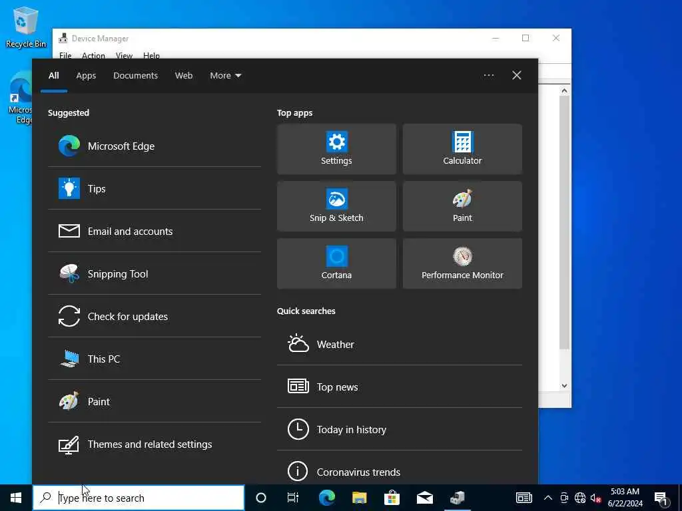Open Performance Monitor tile
Viewport: 682px width, 511px height.
[x=462, y=263]
